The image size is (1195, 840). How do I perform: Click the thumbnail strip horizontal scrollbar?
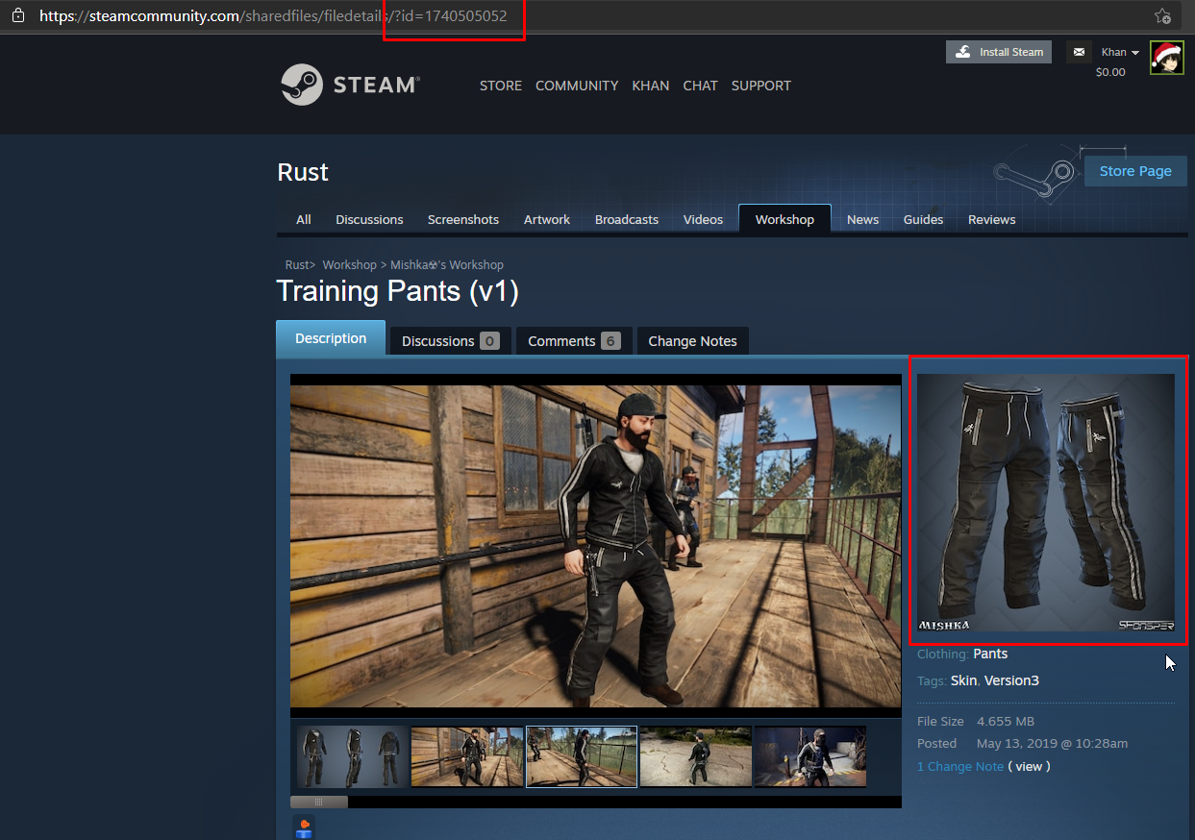[x=319, y=802]
